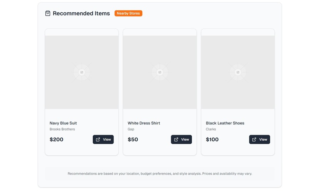Select the White Dress Shirt title
The width and height of the screenshot is (310, 193).
(144, 123)
